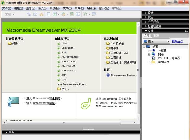The image size is (190, 140).
Task: Click the 更多 folder icon
Action: click(59, 89)
